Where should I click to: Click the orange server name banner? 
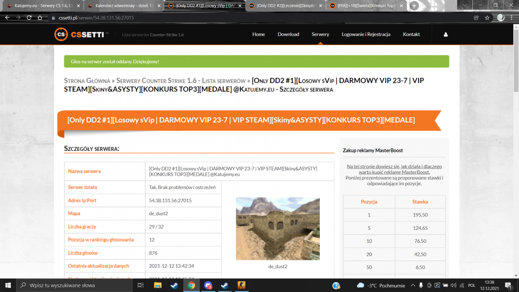(x=249, y=120)
